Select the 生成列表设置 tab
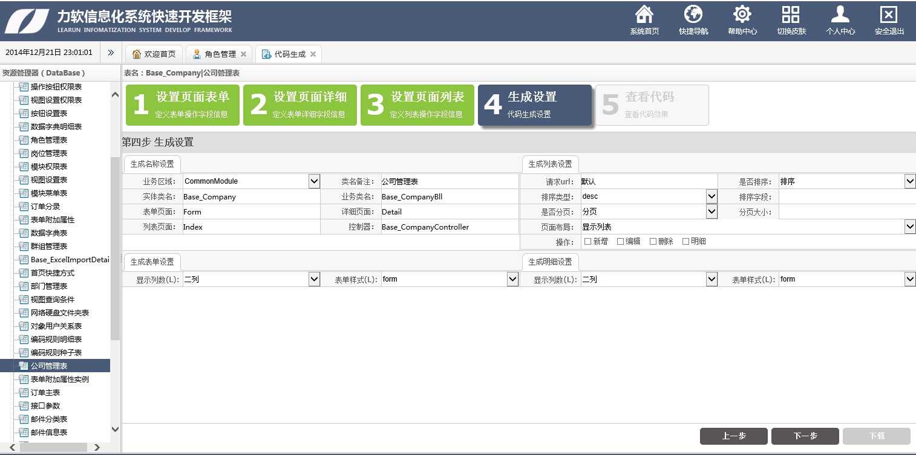 pyautogui.click(x=550, y=164)
